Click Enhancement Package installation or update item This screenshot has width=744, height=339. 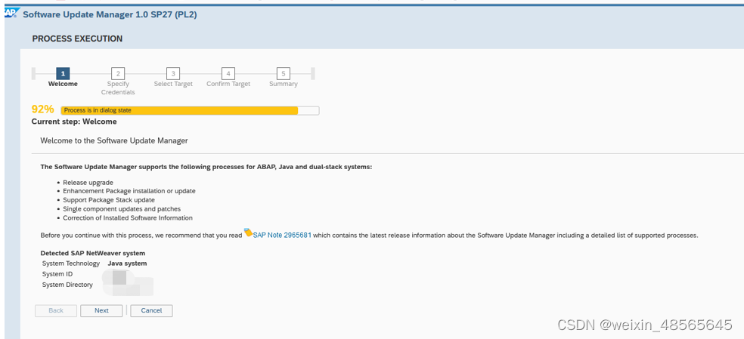coord(129,191)
